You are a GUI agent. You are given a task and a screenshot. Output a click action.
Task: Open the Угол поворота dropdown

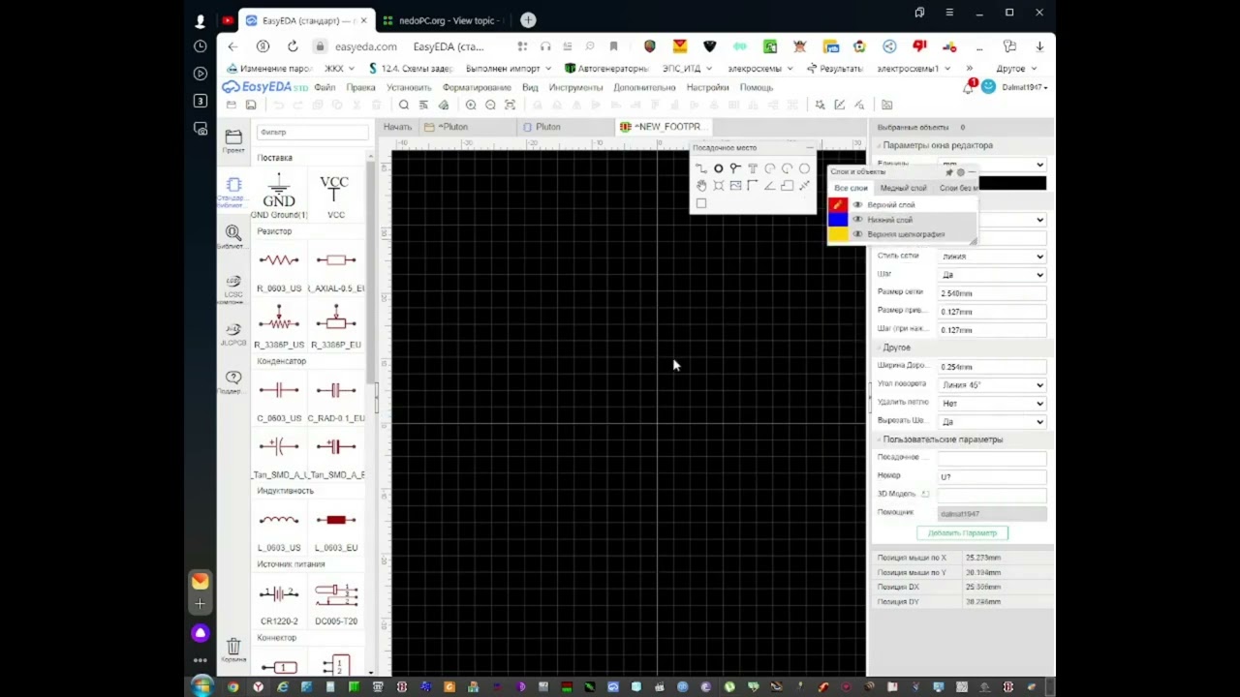point(993,385)
